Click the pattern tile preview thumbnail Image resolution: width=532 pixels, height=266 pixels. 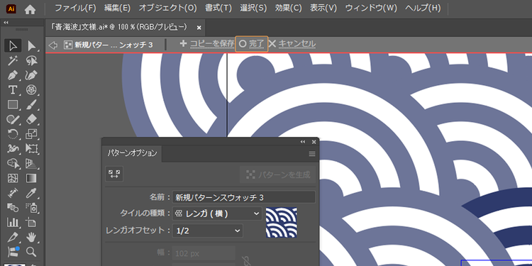[x=282, y=222]
